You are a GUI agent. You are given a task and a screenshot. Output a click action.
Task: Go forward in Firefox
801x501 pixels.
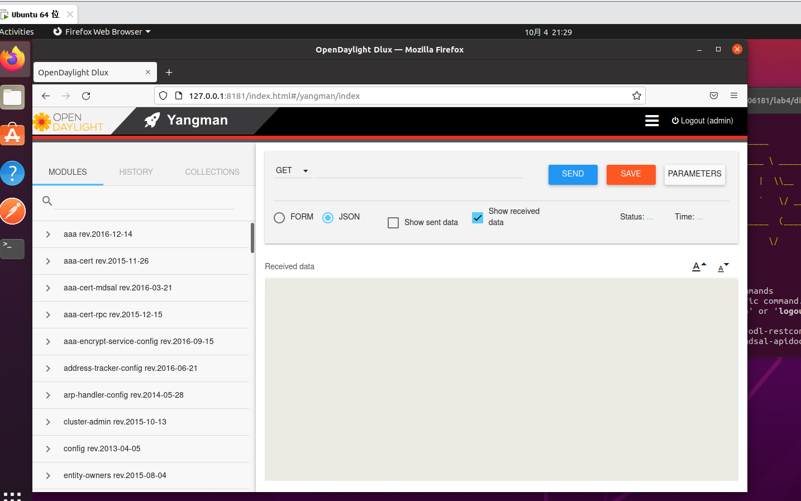coord(66,96)
